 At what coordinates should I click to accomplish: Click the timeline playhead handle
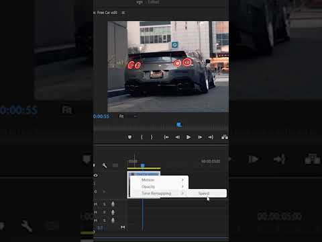point(143,165)
